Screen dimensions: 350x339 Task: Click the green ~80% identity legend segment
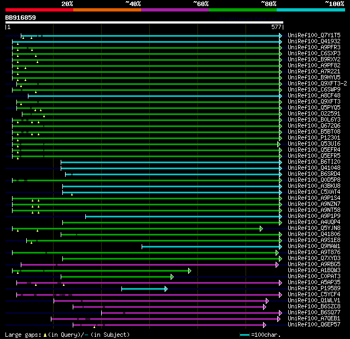[243, 10]
